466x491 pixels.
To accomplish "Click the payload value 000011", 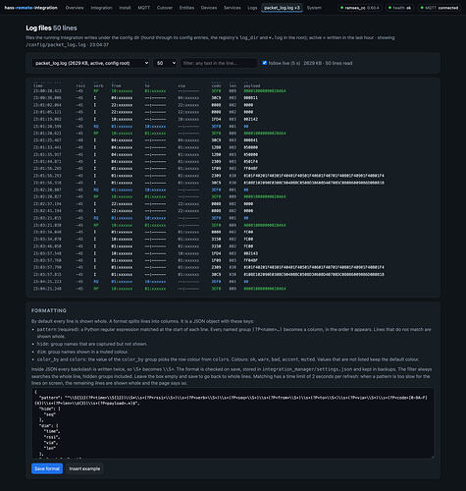I will pyautogui.click(x=251, y=98).
